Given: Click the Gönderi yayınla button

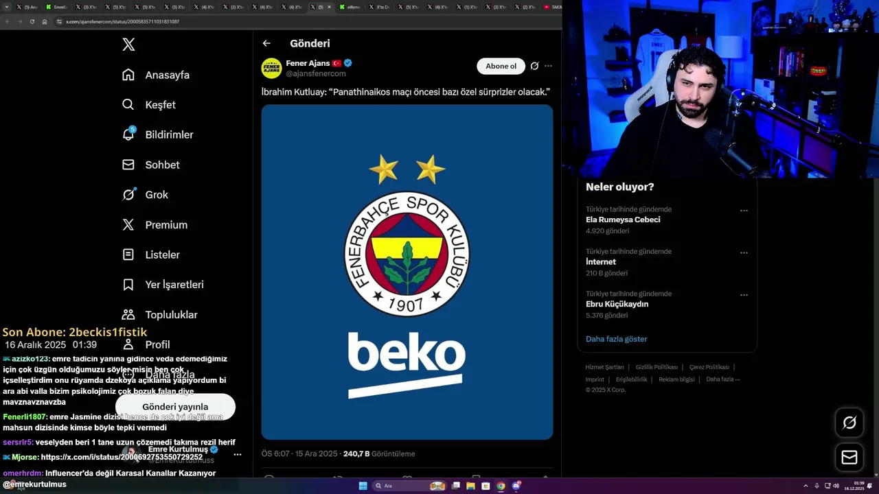Looking at the screenshot, I should point(175,407).
